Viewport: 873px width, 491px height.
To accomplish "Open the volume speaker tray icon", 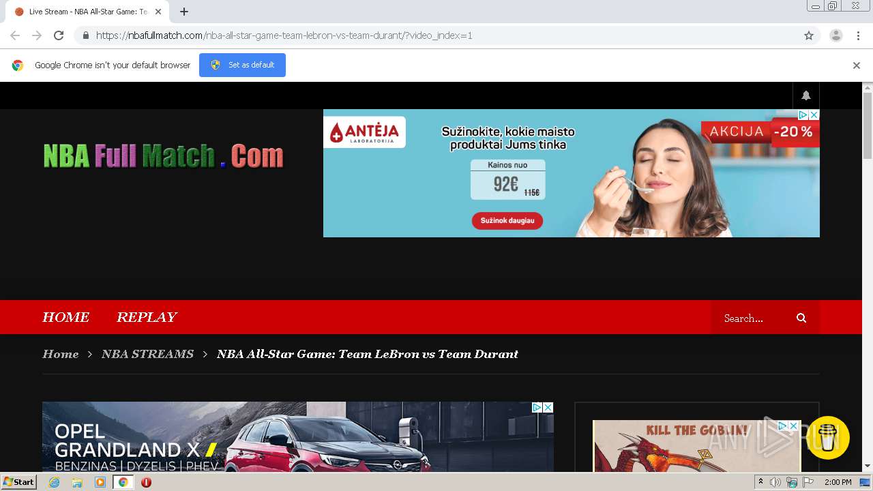I will 775,482.
